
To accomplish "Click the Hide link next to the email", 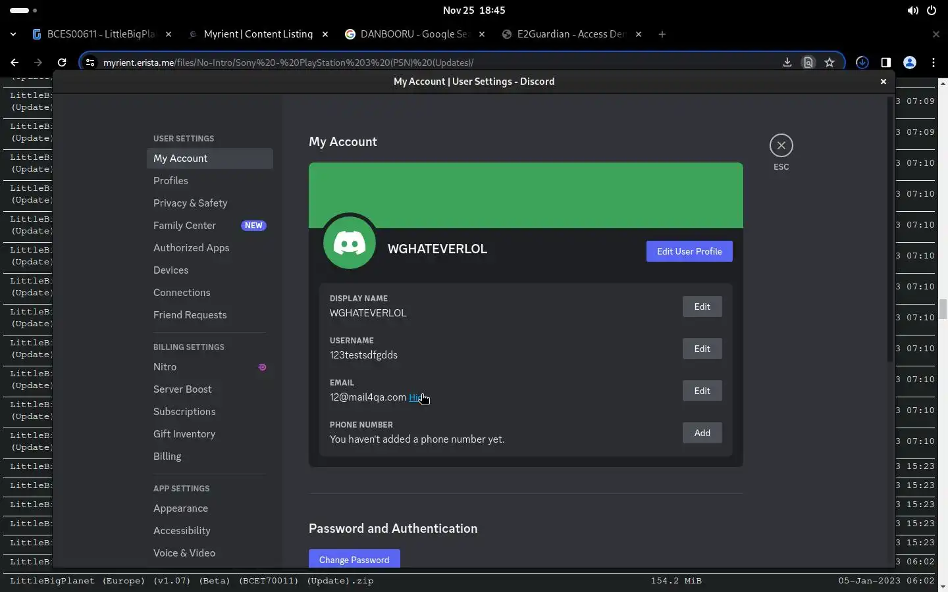I will (x=417, y=397).
